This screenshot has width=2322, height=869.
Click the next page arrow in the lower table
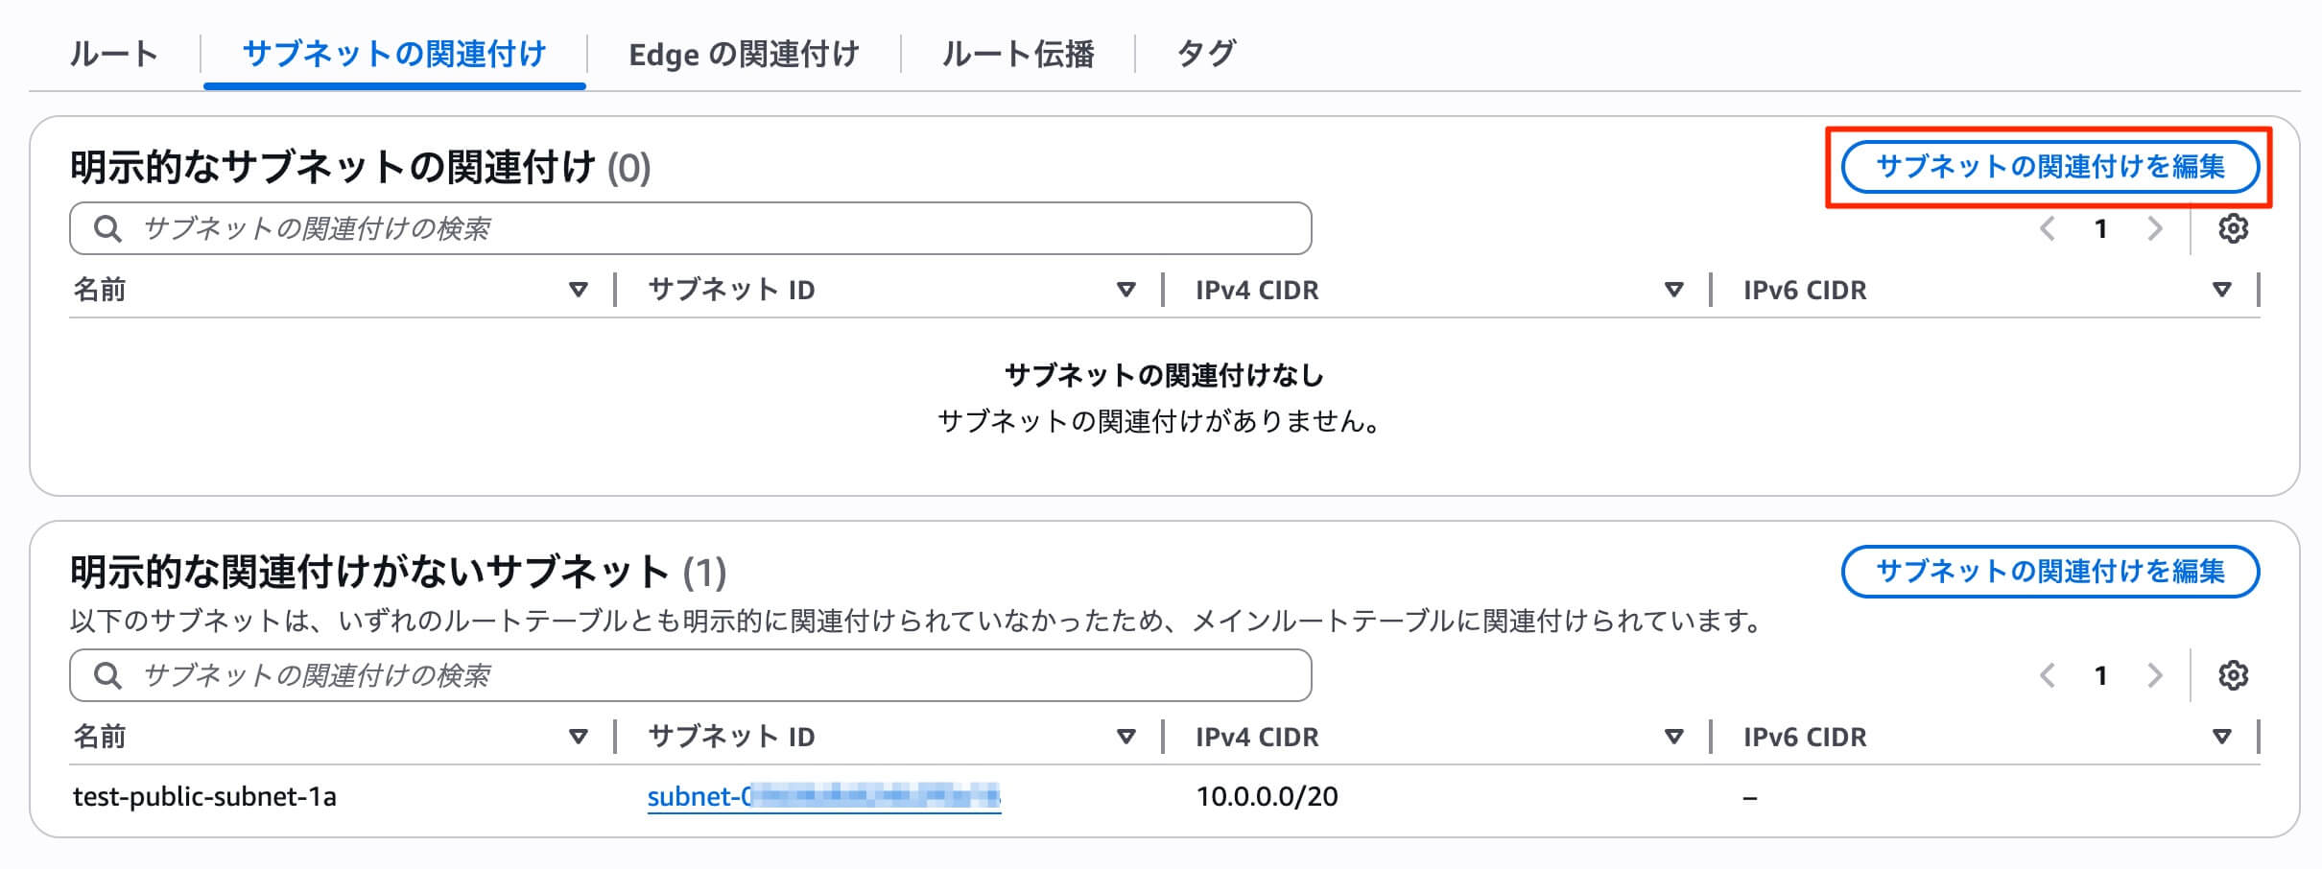coord(2156,674)
